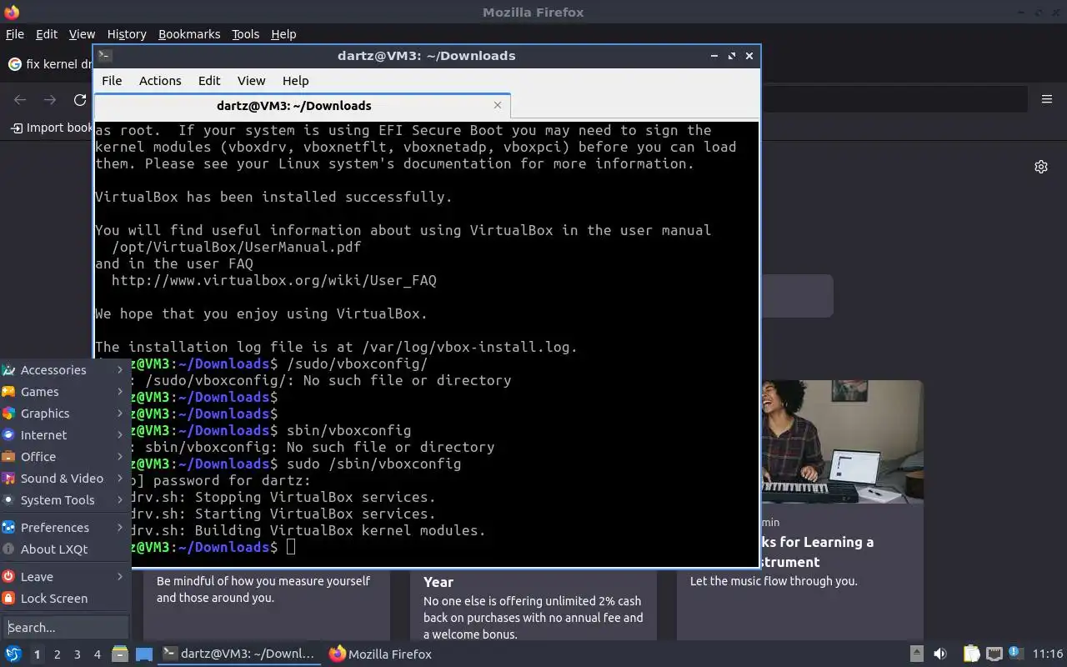1067x667 pixels.
Task: Open the Firefox File menu
Action: [x=14, y=34]
